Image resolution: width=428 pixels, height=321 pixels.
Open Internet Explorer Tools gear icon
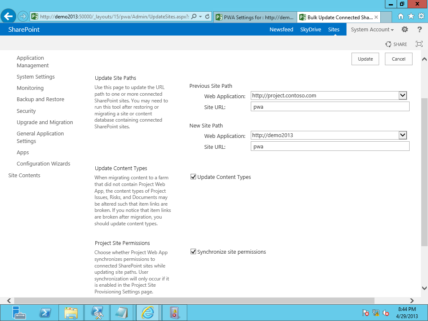pos(421,16)
